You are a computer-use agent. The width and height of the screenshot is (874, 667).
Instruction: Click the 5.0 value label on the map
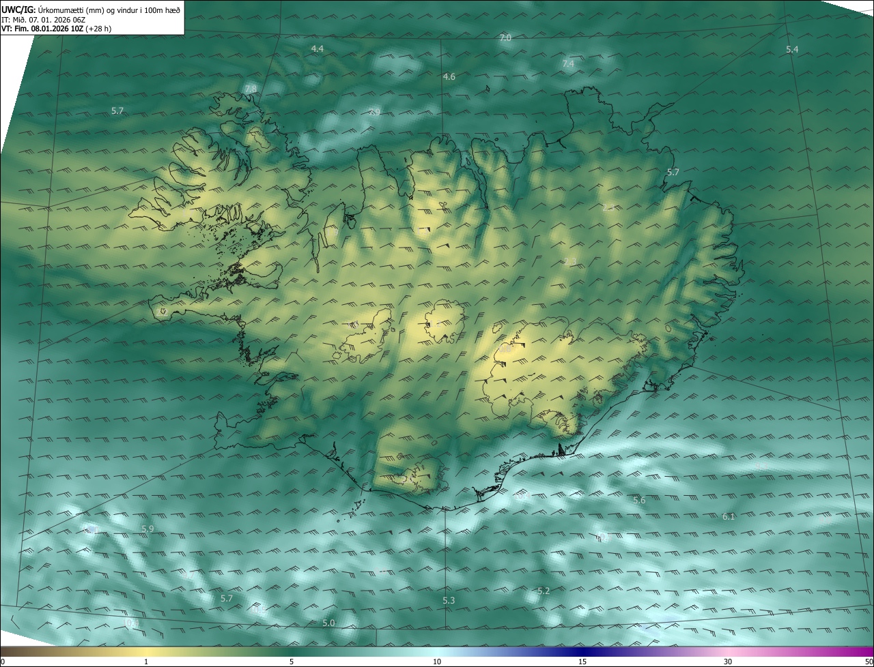[328, 623]
